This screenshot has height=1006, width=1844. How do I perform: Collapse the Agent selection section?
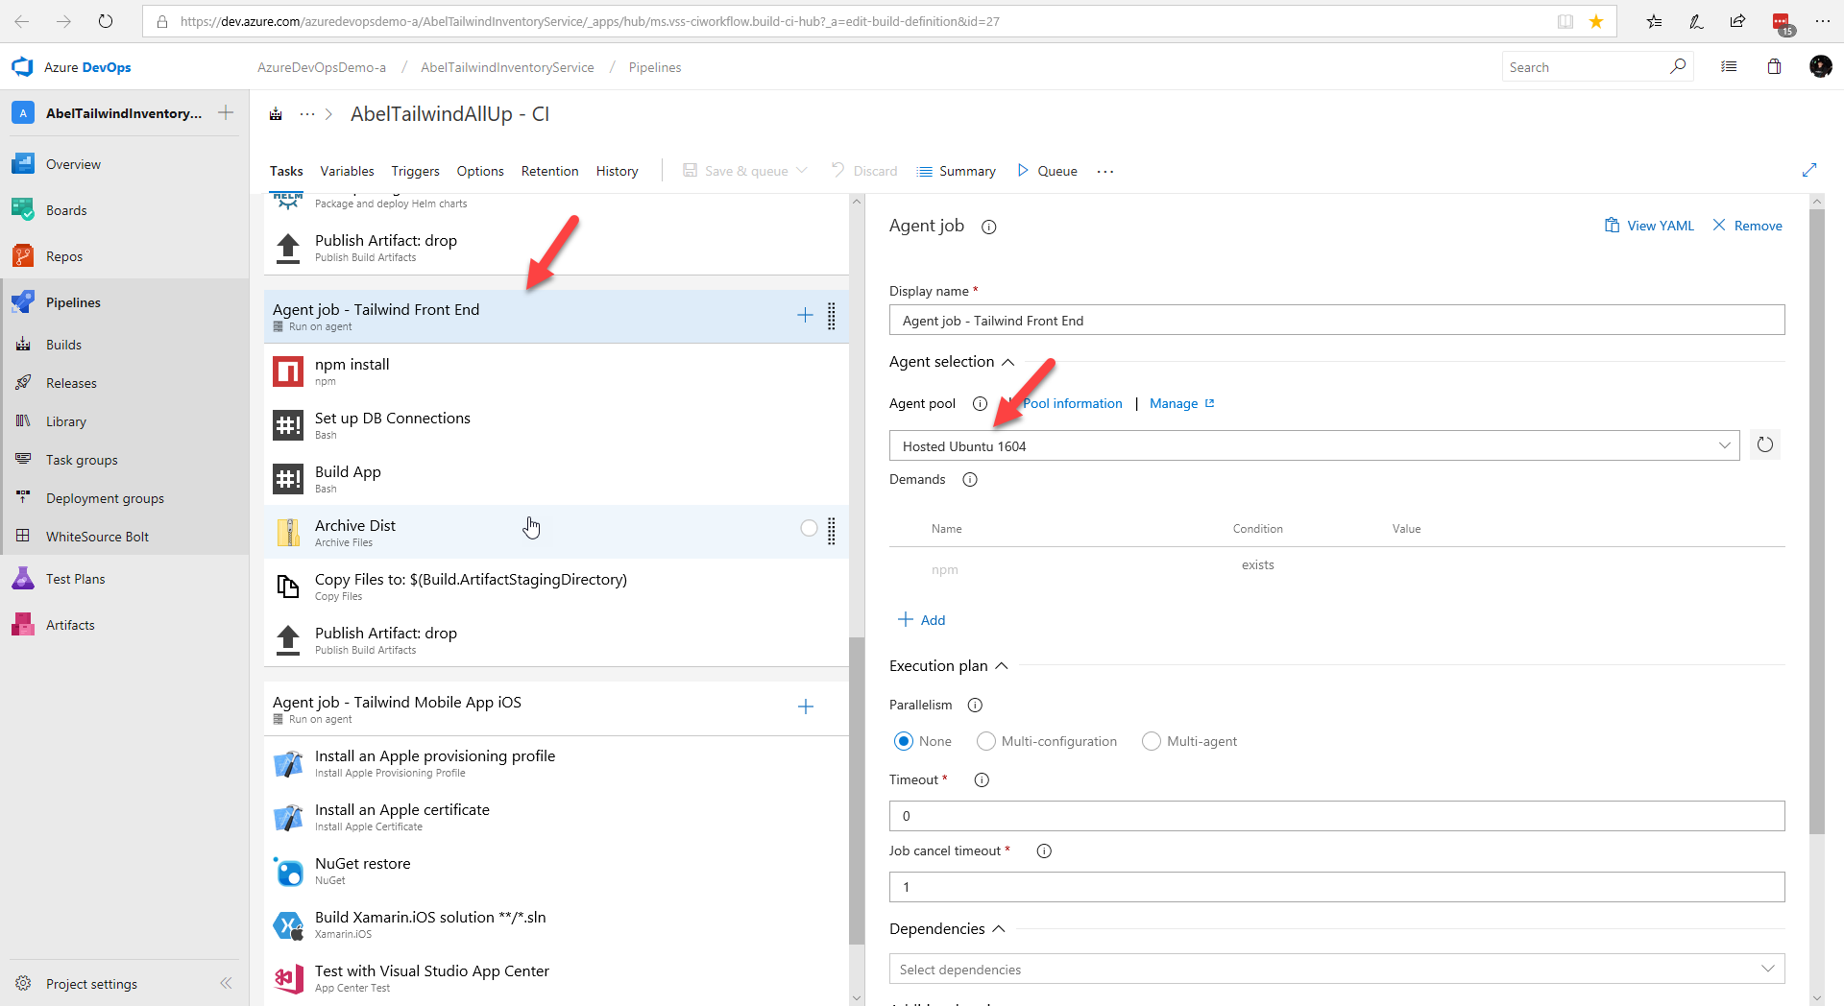pos(1007,362)
